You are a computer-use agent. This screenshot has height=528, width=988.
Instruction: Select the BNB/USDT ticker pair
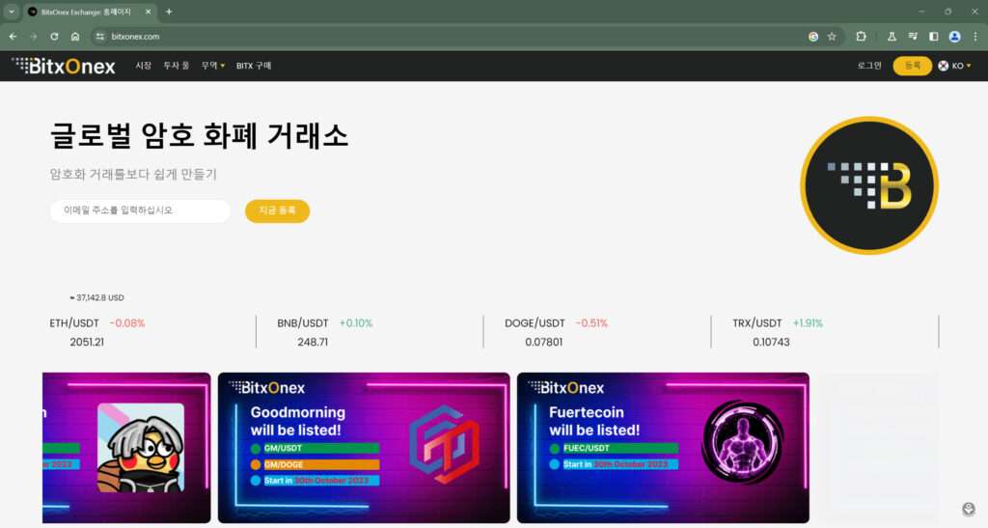coord(302,323)
